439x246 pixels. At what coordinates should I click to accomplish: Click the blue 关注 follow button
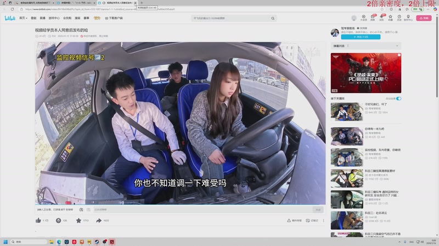pos(361,37)
